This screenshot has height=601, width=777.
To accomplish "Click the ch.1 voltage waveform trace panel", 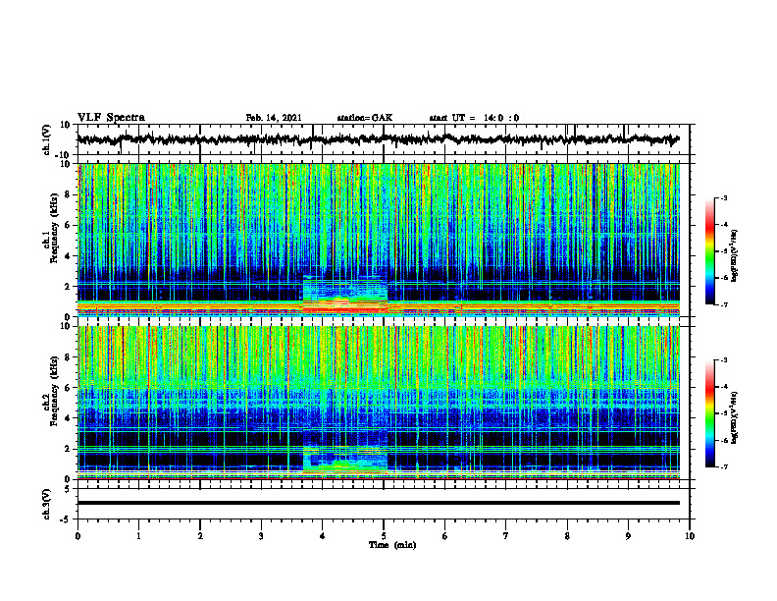I will click(x=383, y=139).
